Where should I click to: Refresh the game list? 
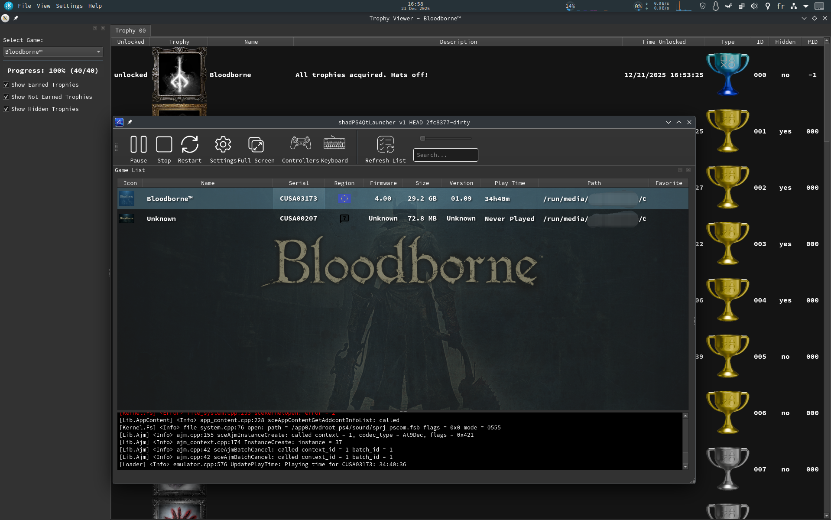(x=385, y=149)
